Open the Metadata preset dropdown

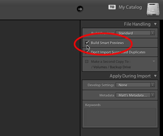pyautogui.click(x=135, y=95)
